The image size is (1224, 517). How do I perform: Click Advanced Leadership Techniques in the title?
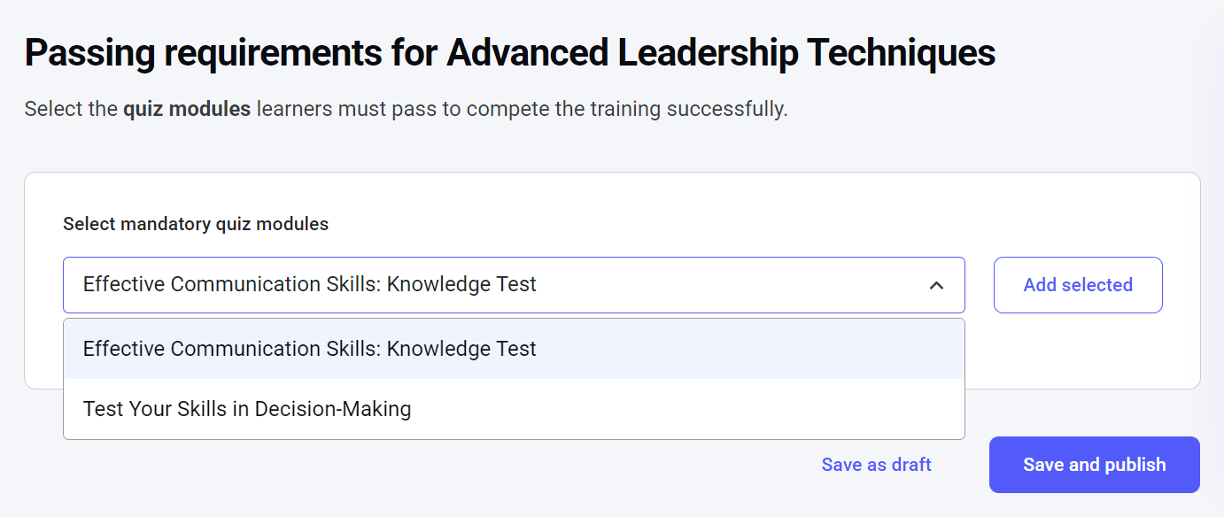click(720, 53)
